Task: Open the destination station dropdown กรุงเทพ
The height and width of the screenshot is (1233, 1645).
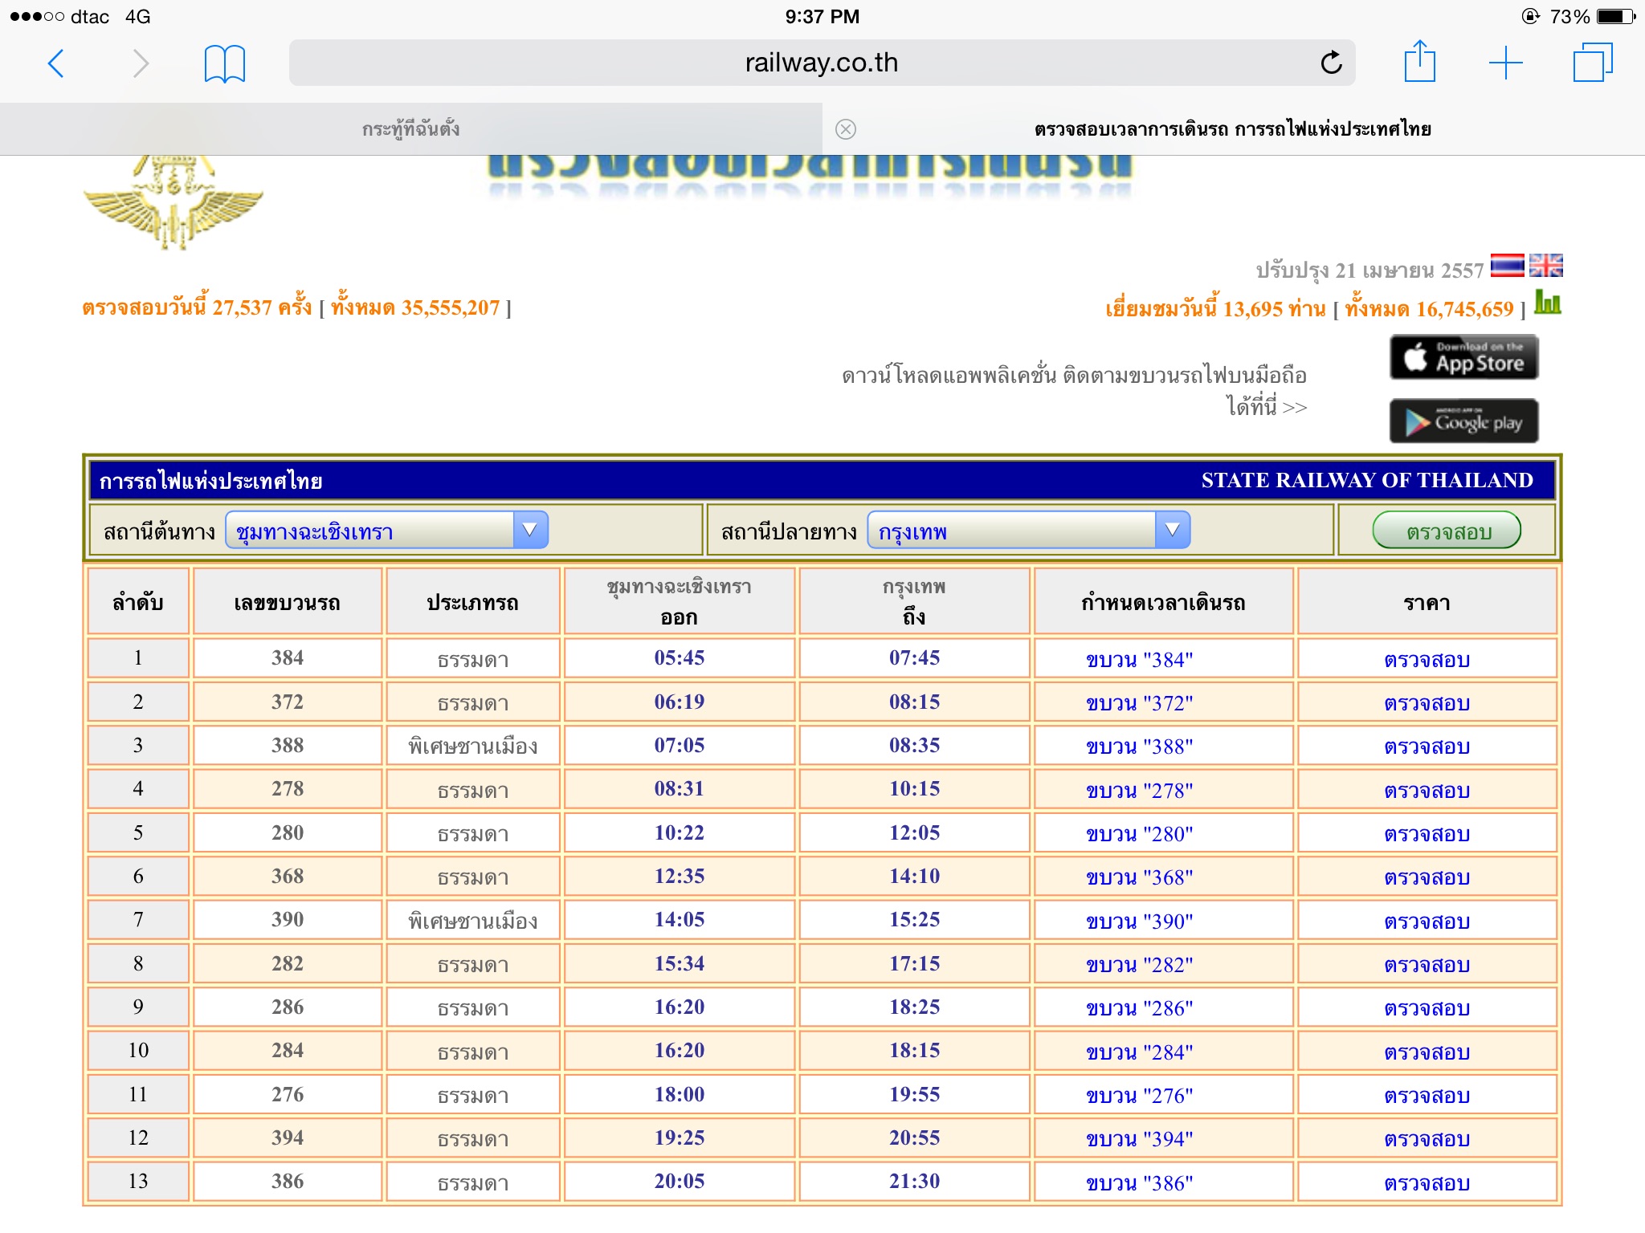Action: [x=1029, y=531]
